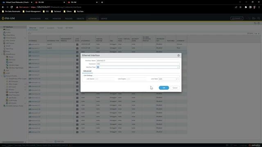The width and height of the screenshot is (262, 147).
Task: Open the Technical bookmarks folder
Action: pos(56,11)
